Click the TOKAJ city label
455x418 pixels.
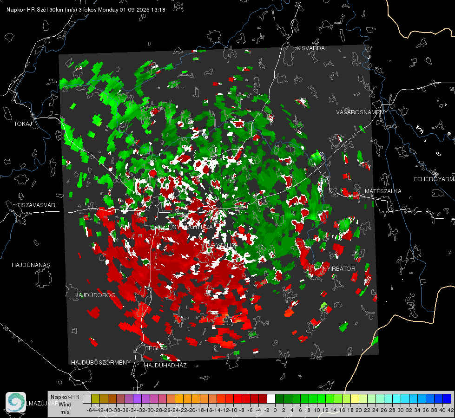click(23, 124)
